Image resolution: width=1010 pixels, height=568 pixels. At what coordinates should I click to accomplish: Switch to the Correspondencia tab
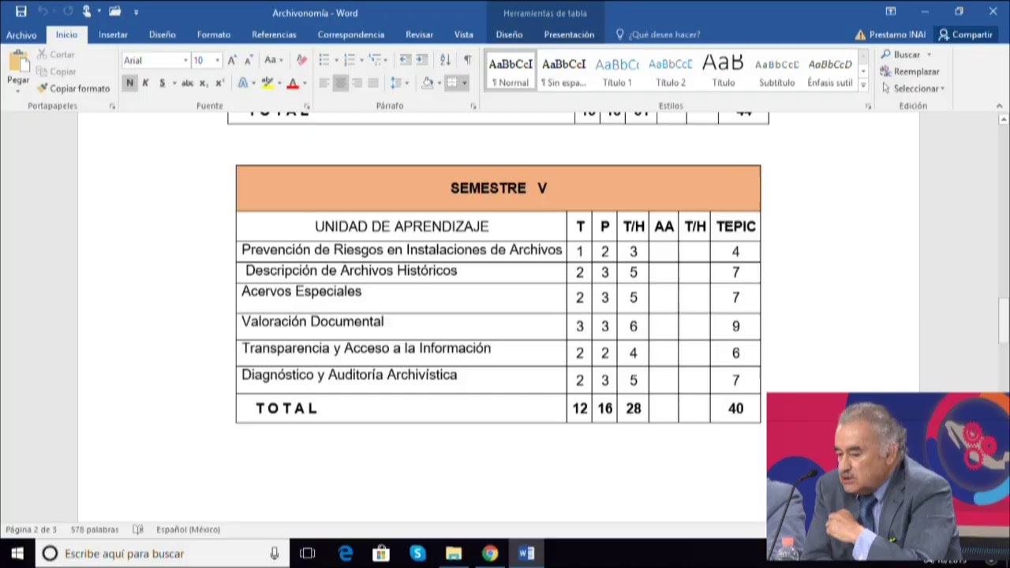coord(351,35)
